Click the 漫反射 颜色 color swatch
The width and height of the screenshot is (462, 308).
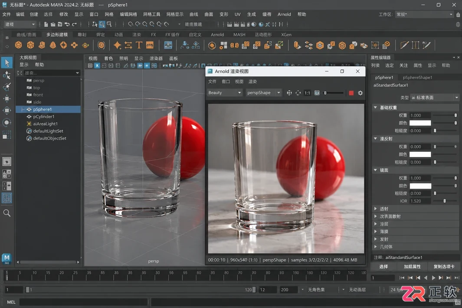(x=420, y=154)
